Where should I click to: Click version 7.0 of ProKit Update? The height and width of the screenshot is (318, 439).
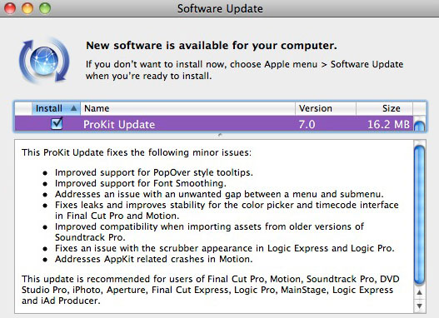[x=307, y=125]
